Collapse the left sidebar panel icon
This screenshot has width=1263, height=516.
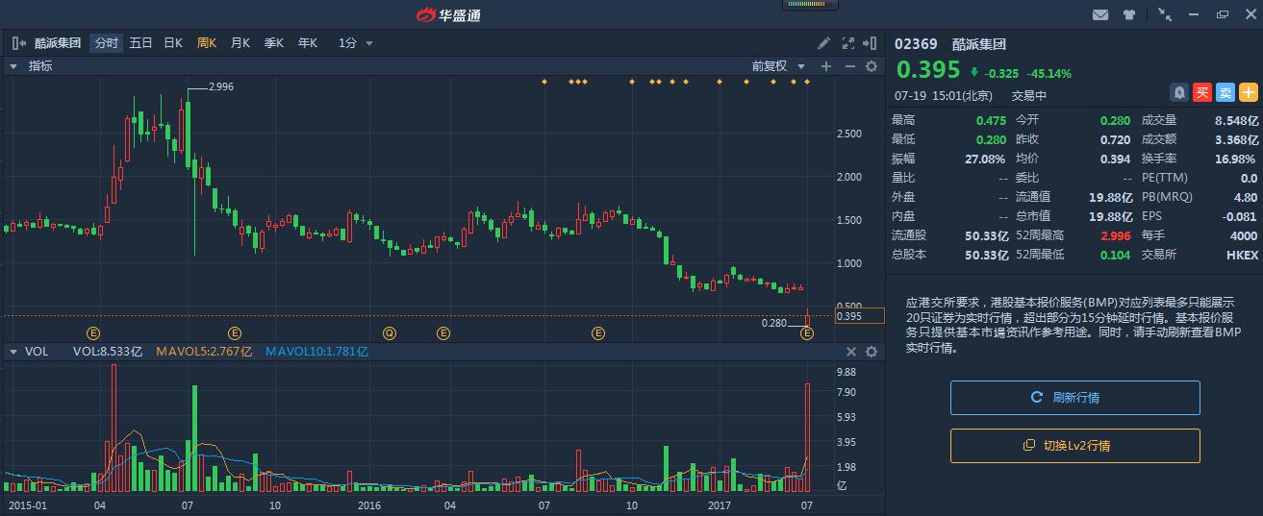click(19, 43)
